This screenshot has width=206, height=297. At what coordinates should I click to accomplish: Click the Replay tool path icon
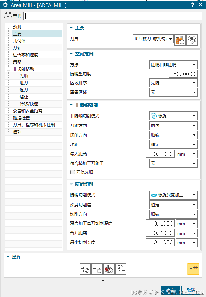point(97,269)
